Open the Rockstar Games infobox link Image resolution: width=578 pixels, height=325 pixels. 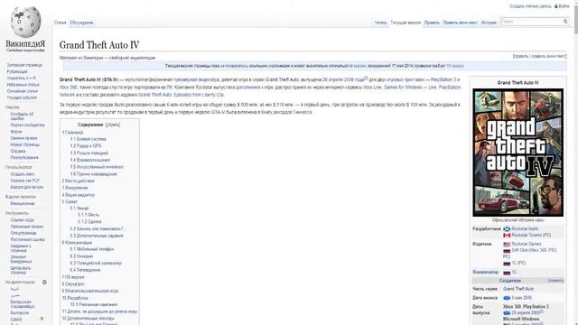[526, 244]
